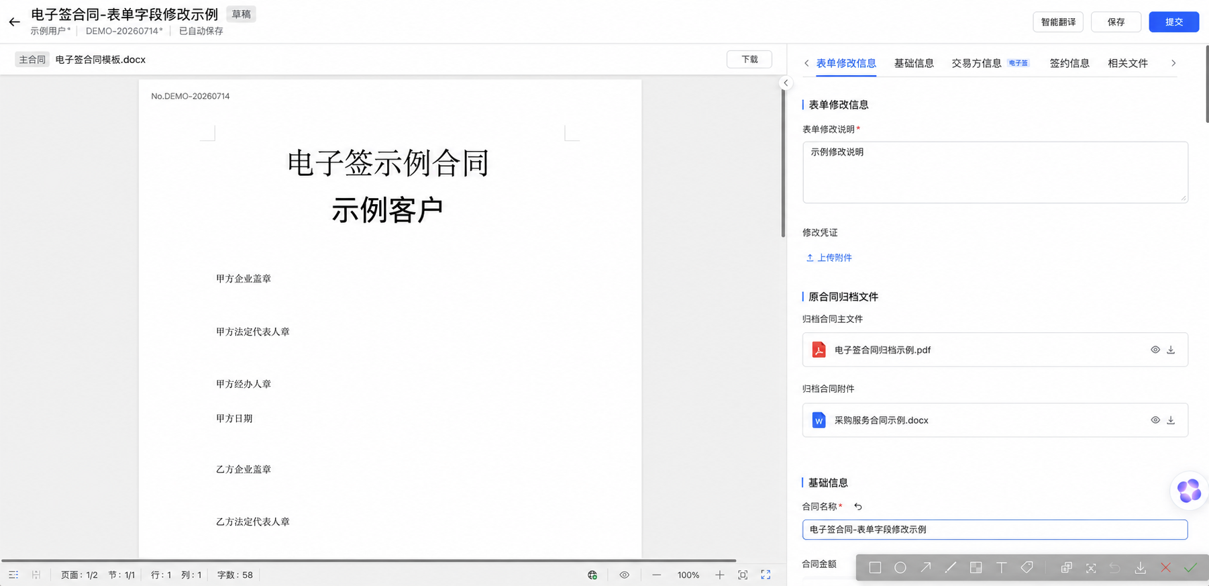
Task: Click the 上传附件 link
Action: point(829,258)
